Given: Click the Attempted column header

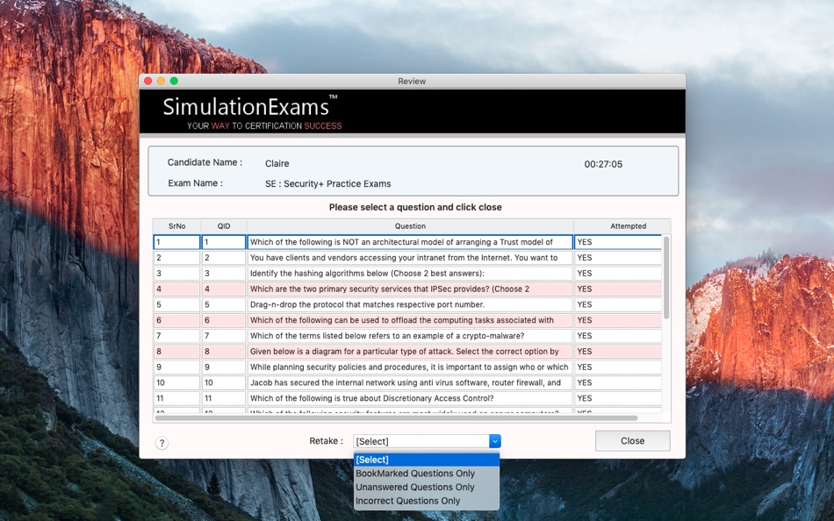Looking at the screenshot, I should click(629, 226).
